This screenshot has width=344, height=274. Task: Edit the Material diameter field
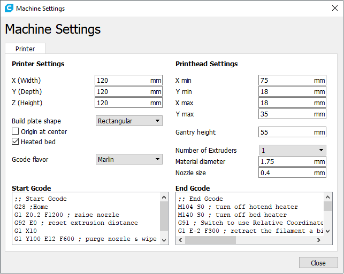[292, 162]
